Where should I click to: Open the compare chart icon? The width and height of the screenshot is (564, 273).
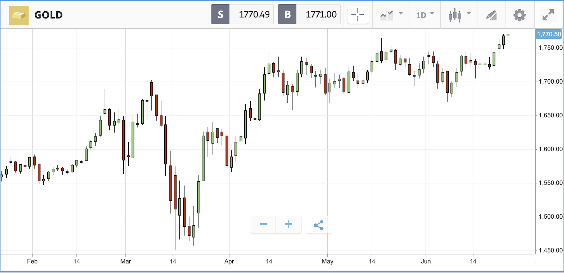tap(387, 15)
